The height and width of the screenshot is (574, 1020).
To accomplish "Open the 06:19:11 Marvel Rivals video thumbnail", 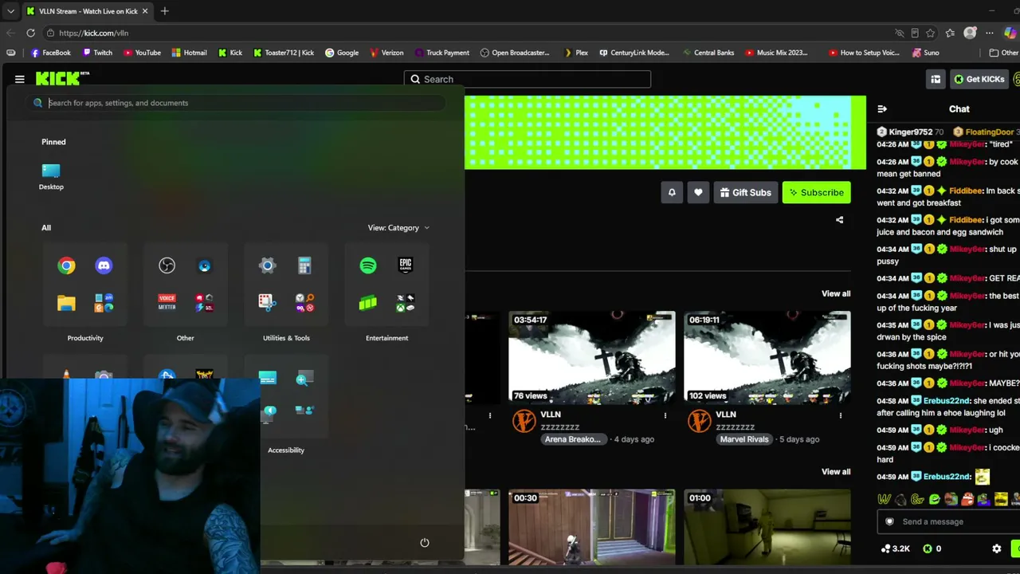I will (x=767, y=358).
